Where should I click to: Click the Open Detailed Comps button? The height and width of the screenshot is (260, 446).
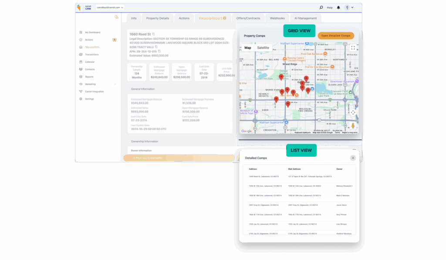click(x=335, y=36)
